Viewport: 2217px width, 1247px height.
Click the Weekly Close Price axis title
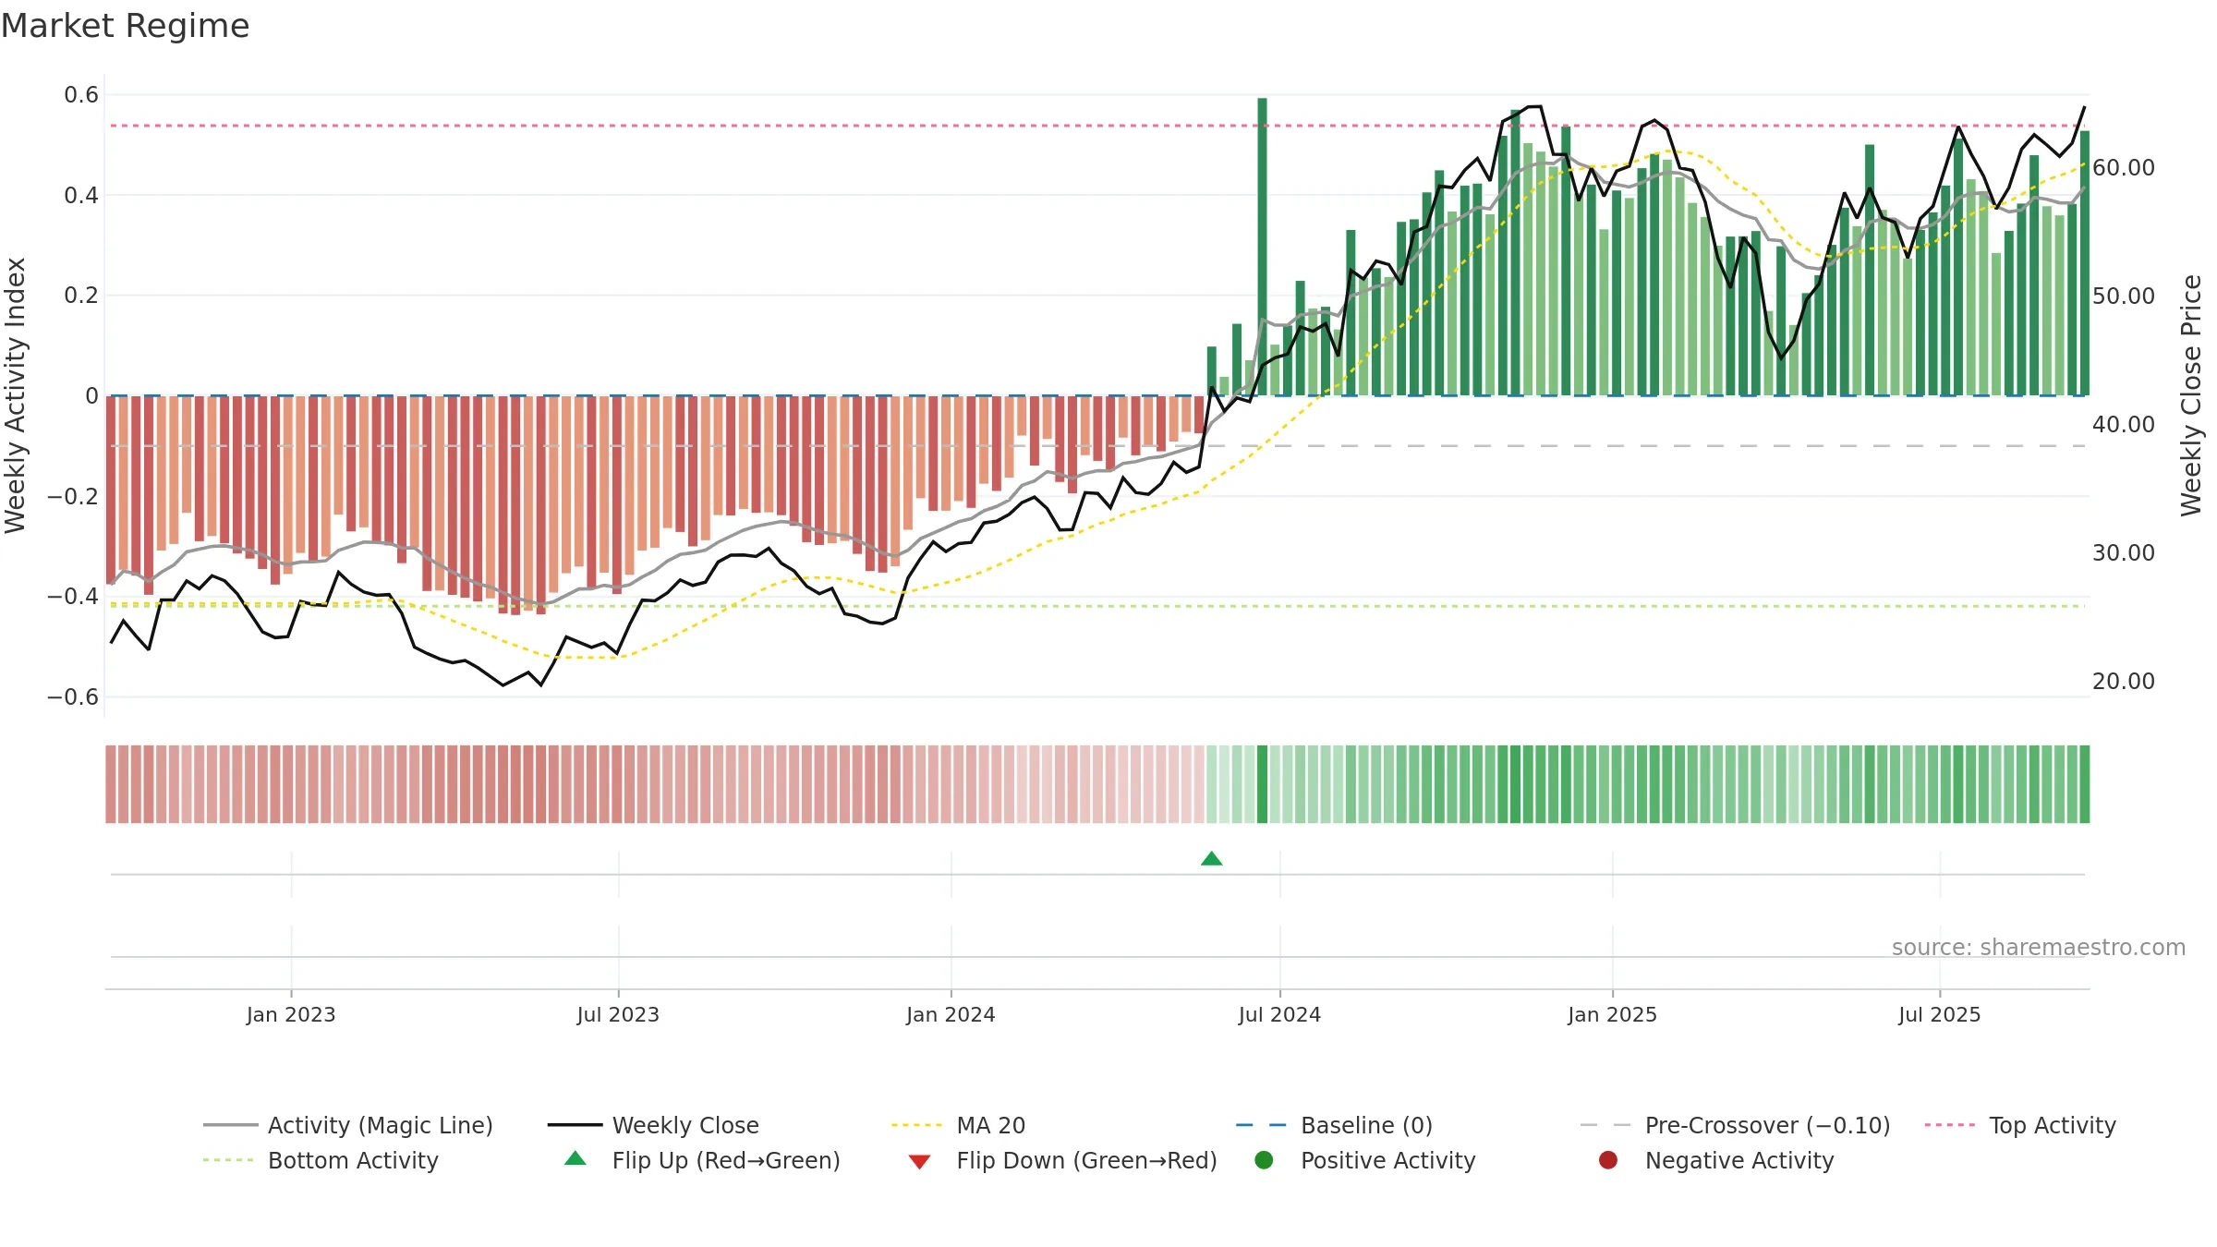click(x=2191, y=395)
